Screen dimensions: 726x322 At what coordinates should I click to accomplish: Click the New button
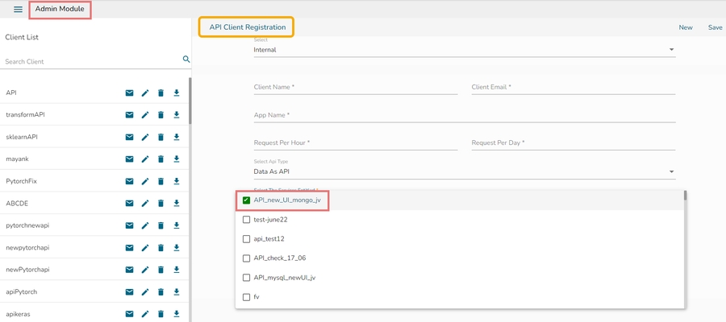pyautogui.click(x=686, y=27)
